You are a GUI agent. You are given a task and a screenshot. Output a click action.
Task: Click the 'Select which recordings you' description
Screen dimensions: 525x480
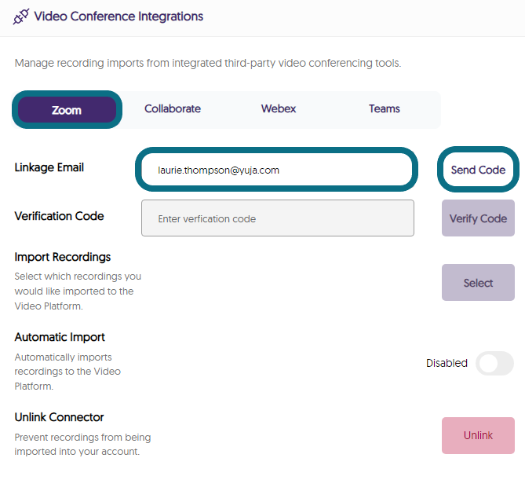tap(78, 291)
